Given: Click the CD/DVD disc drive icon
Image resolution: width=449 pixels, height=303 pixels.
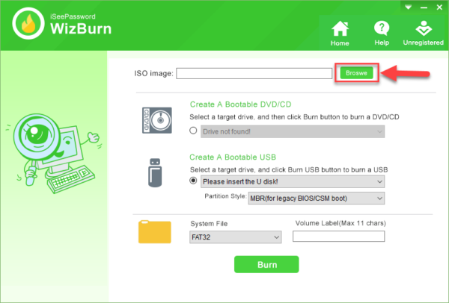Looking at the screenshot, I should click(x=157, y=120).
